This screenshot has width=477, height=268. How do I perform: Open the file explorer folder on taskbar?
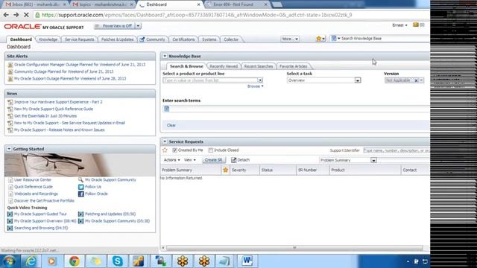96,261
